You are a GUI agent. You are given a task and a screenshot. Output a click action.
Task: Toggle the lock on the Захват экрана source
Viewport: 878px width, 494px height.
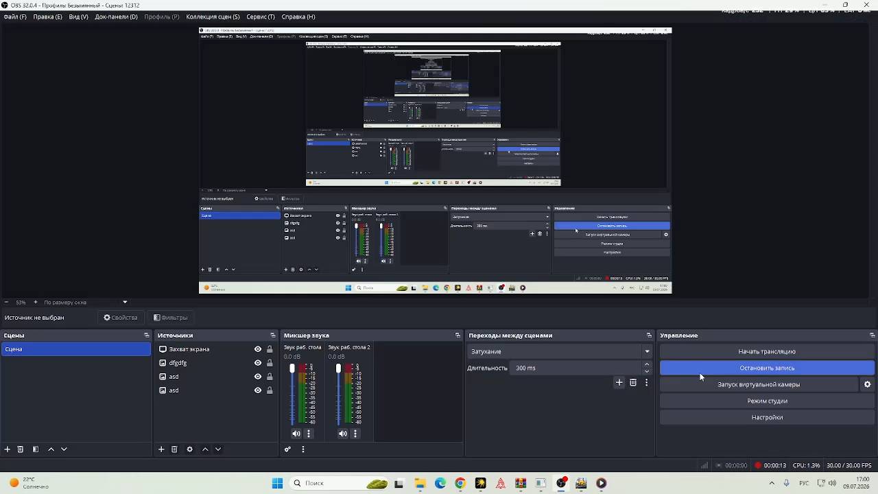click(x=270, y=349)
